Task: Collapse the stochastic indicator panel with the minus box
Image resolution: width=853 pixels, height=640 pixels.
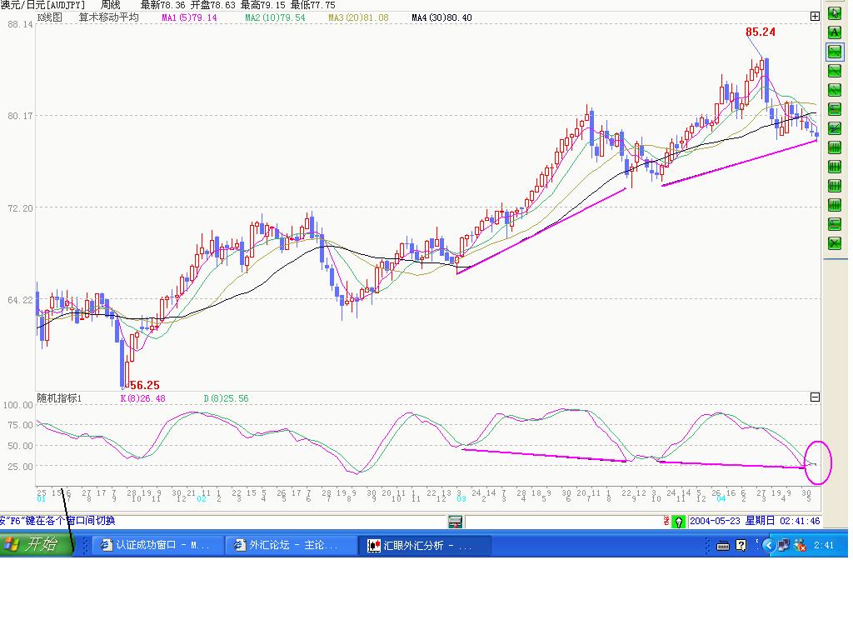Action: click(815, 397)
